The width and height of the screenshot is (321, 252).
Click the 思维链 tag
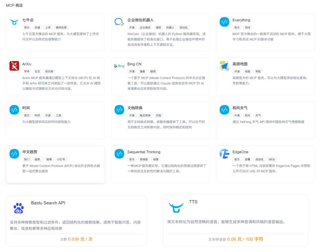[x=144, y=159]
